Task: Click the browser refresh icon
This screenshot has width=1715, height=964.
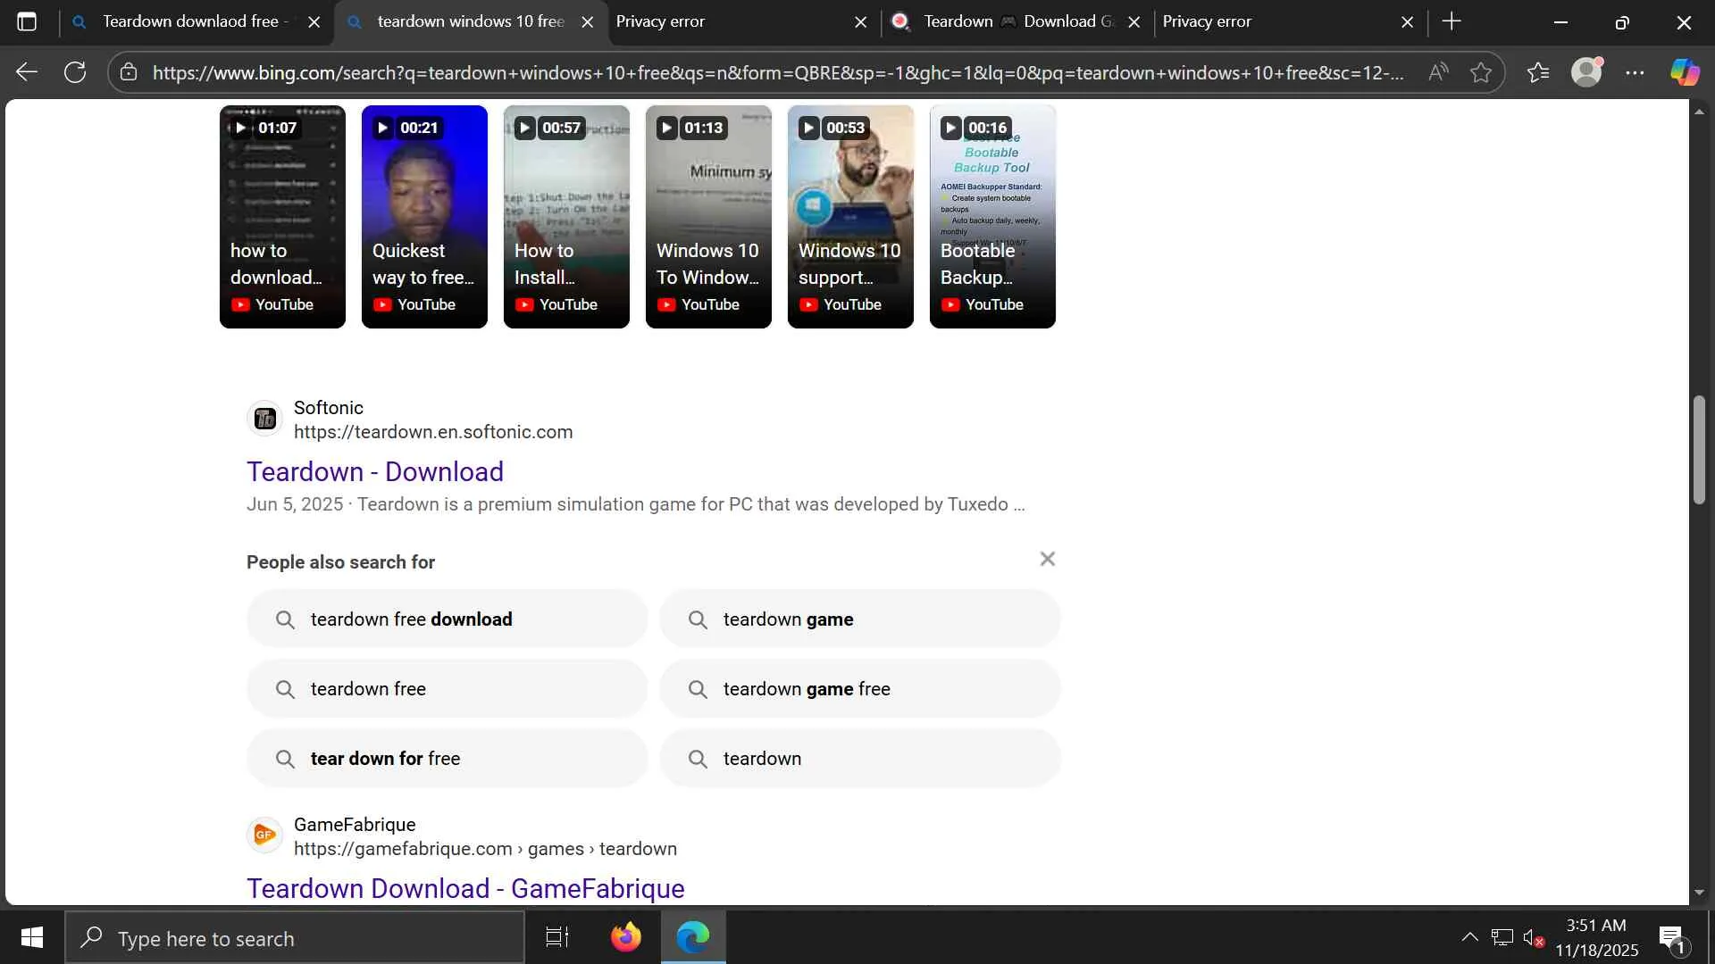Action: [x=75, y=72]
